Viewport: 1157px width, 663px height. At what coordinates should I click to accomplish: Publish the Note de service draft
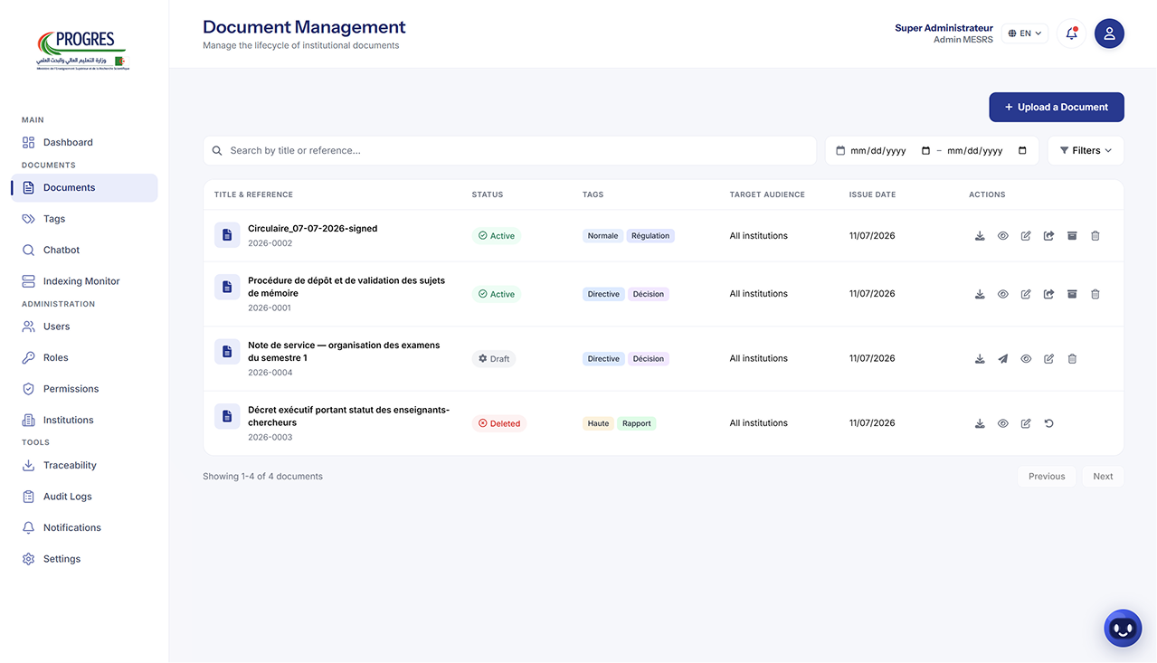point(1003,359)
